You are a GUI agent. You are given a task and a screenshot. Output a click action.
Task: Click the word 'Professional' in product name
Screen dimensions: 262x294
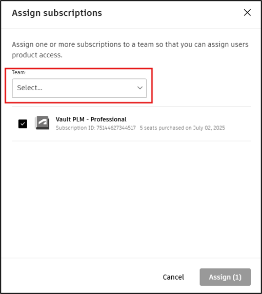(x=109, y=119)
